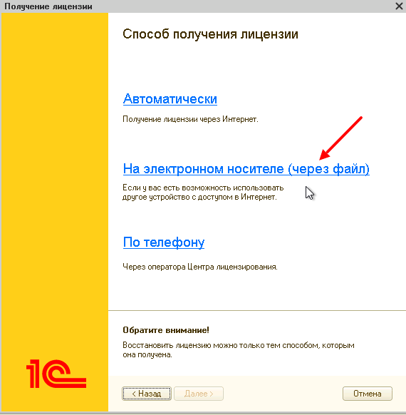
Task: Click the Обратите внимание! bold heading
Action: pyautogui.click(x=166, y=330)
